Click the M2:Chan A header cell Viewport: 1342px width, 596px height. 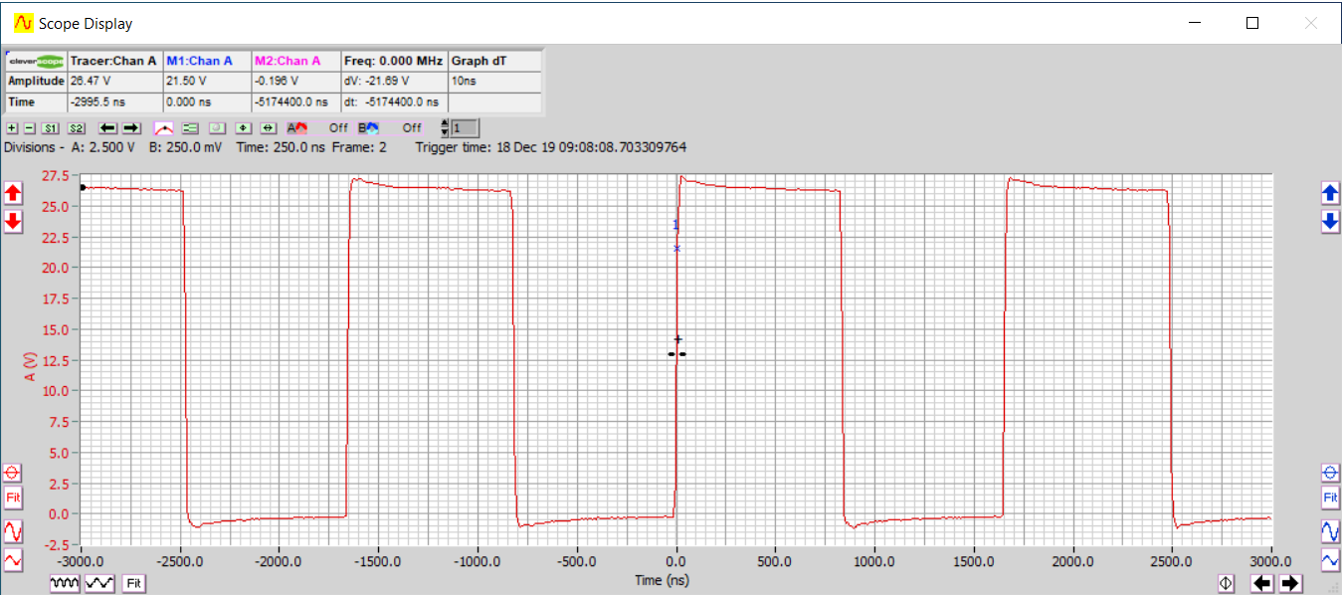pos(295,61)
